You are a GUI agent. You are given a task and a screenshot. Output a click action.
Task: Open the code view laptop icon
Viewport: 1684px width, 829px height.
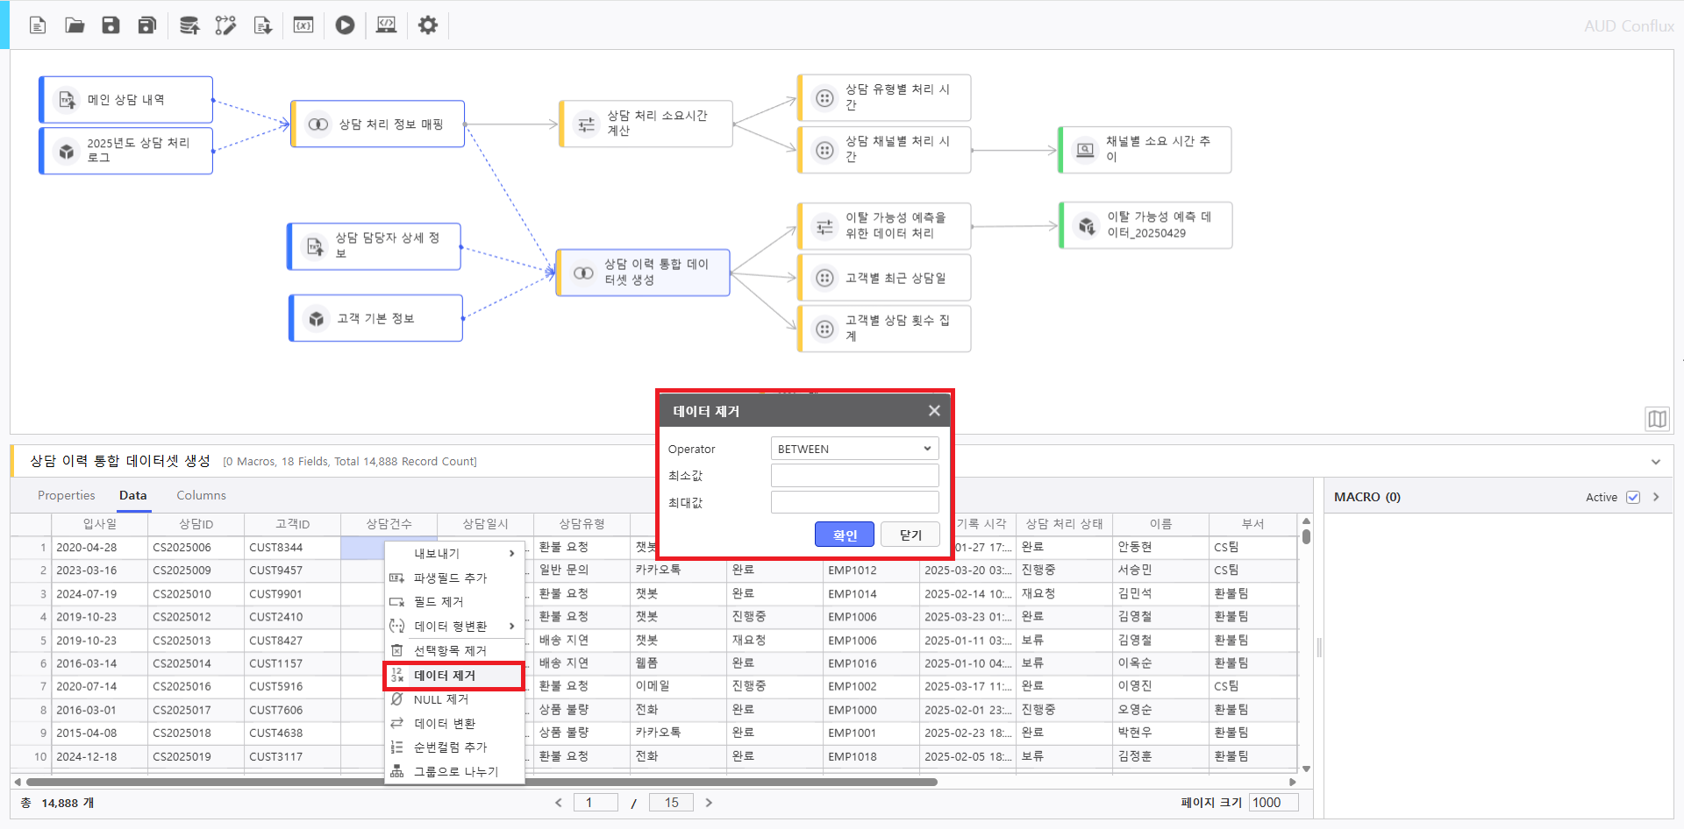tap(386, 25)
